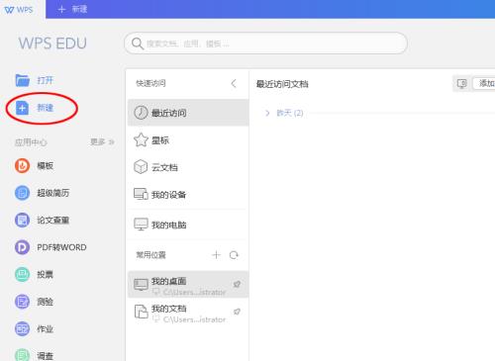Open the 新建 tab in the title bar

pos(72,9)
